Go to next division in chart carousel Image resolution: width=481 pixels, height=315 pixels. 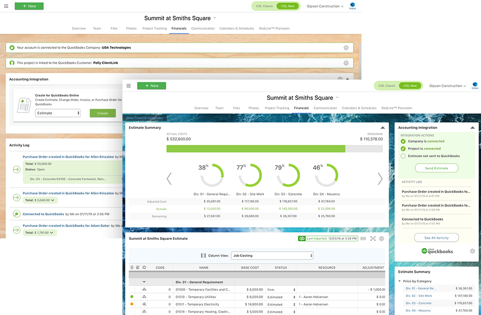point(380,179)
